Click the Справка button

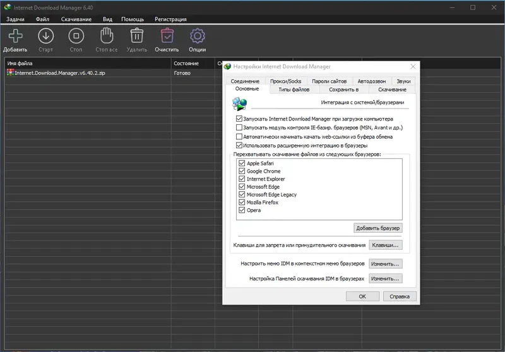(x=400, y=296)
